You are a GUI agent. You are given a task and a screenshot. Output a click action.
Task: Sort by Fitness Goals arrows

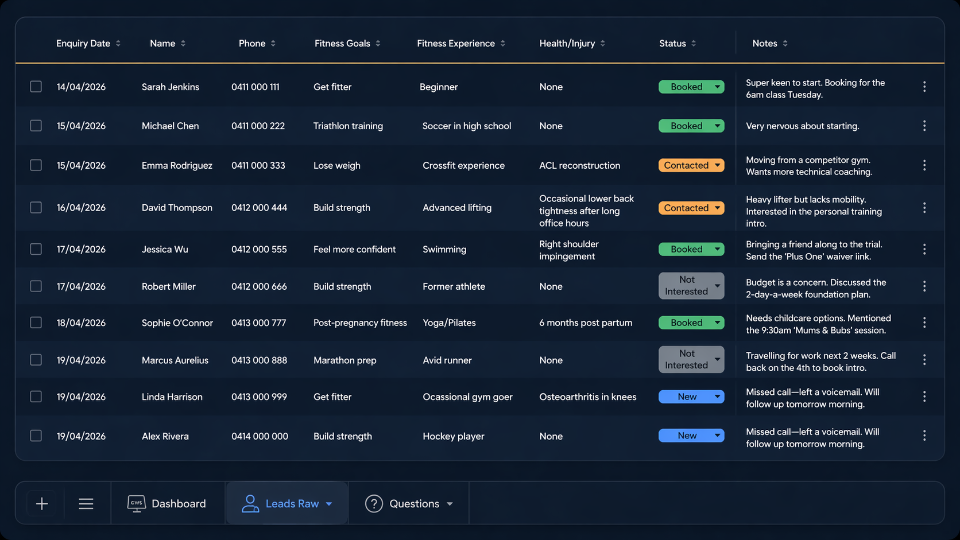tap(378, 44)
